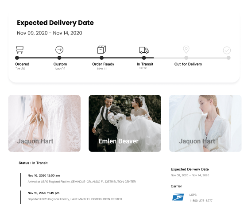248x210 pixels.
Task: Click the top Nov 09, 2020 - Nov 14, 2020 date range
Action: pos(50,33)
